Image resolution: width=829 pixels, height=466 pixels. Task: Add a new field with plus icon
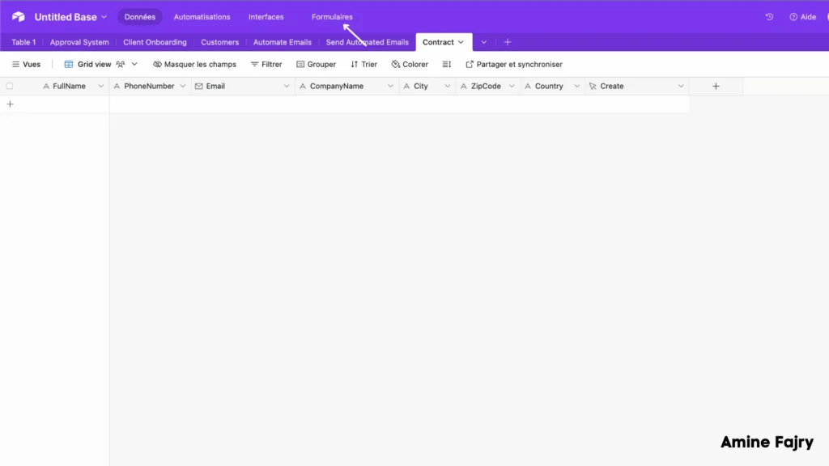(716, 86)
